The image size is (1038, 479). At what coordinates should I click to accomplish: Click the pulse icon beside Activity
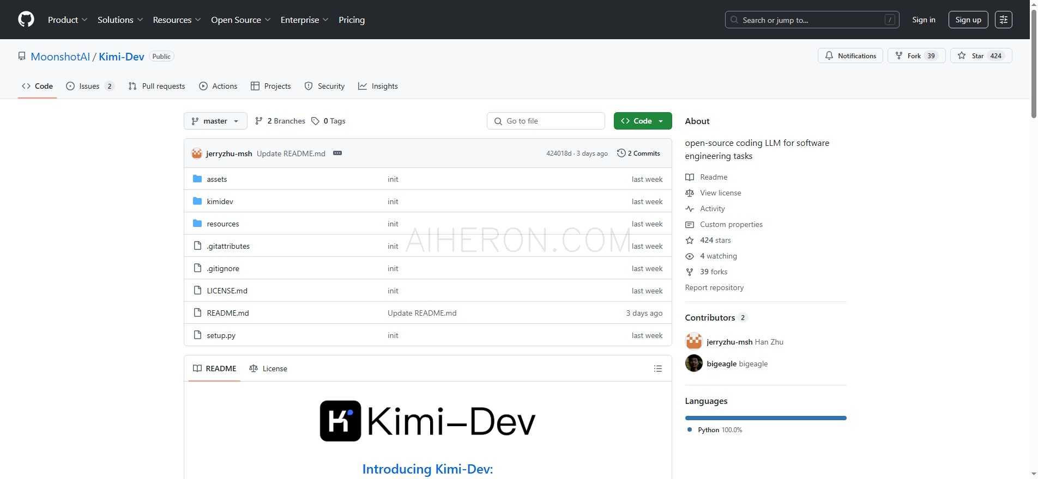690,208
